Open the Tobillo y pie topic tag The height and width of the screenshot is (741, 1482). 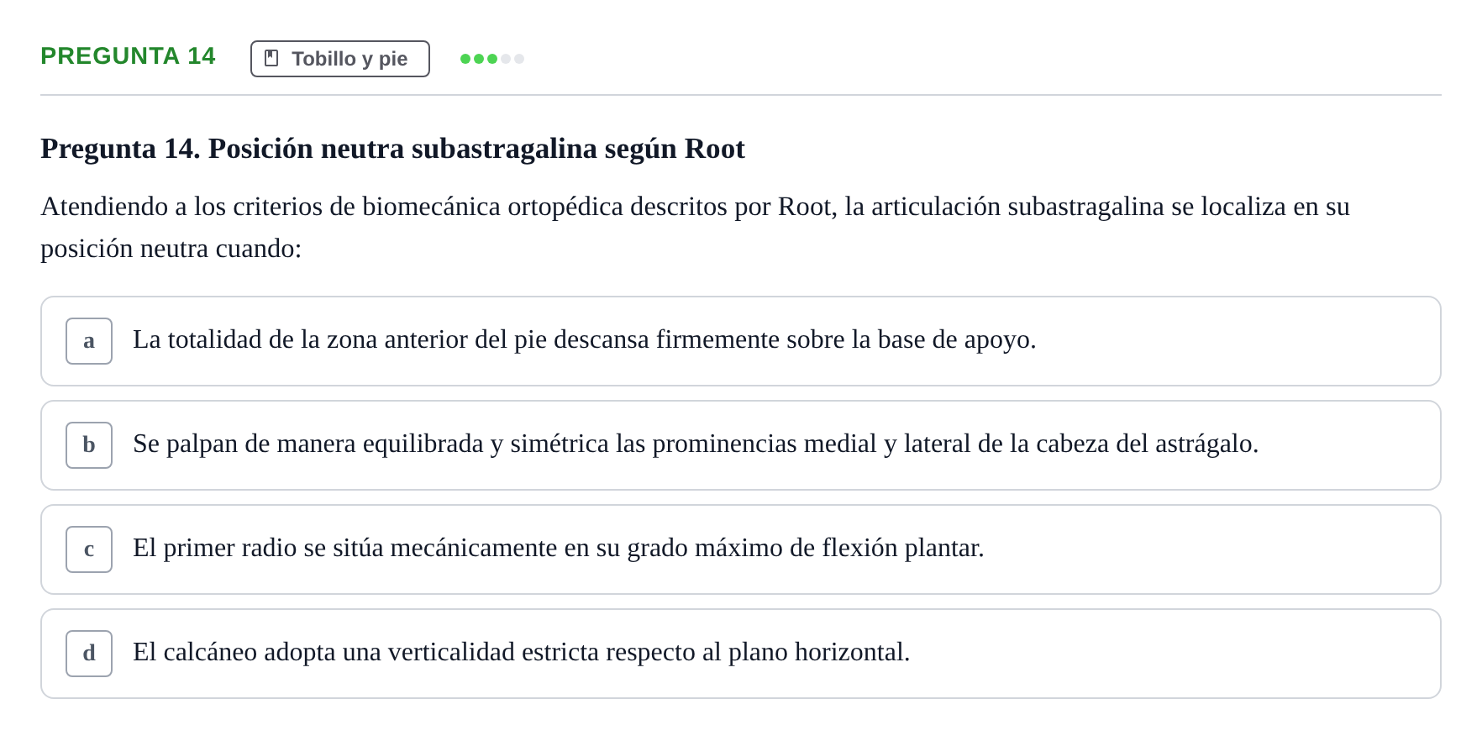click(x=340, y=59)
